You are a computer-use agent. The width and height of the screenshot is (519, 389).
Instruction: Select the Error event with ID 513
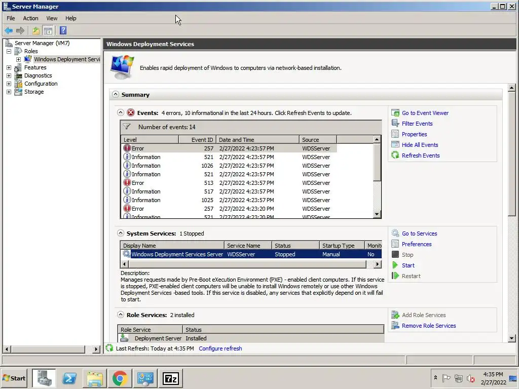(x=229, y=182)
